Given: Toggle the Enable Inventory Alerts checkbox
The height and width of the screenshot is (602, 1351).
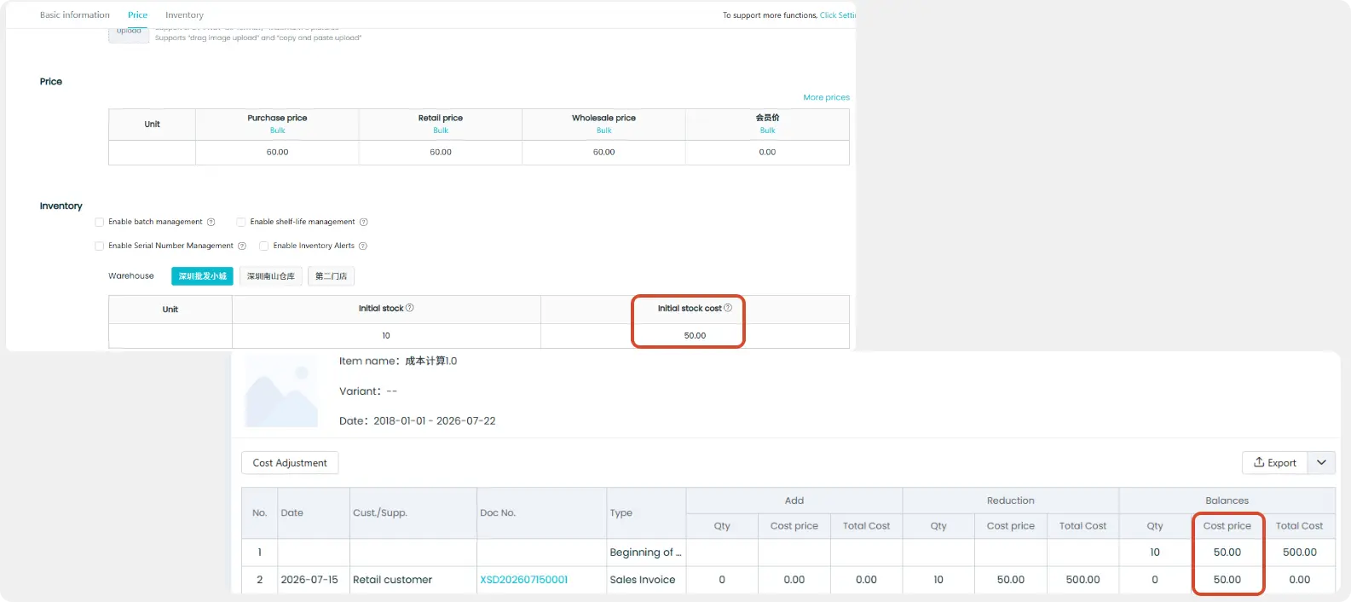Looking at the screenshot, I should point(264,246).
